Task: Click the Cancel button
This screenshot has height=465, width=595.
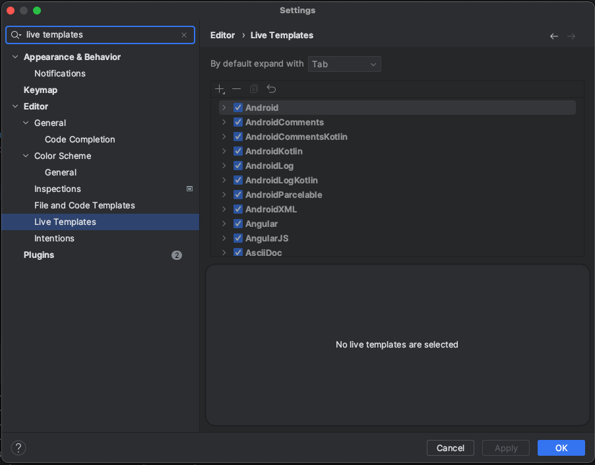Action: pyautogui.click(x=451, y=448)
